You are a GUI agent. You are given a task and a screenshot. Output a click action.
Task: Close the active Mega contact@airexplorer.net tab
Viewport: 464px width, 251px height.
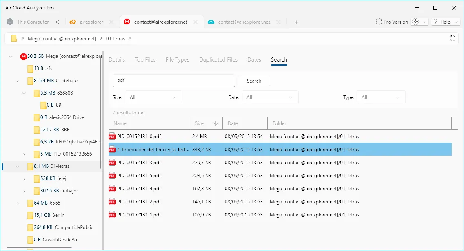(195, 22)
